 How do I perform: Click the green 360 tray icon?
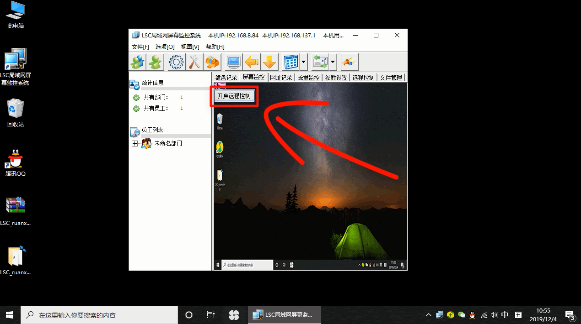[x=451, y=315]
